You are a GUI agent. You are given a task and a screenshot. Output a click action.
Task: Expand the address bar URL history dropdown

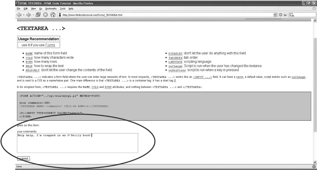pos(275,15)
